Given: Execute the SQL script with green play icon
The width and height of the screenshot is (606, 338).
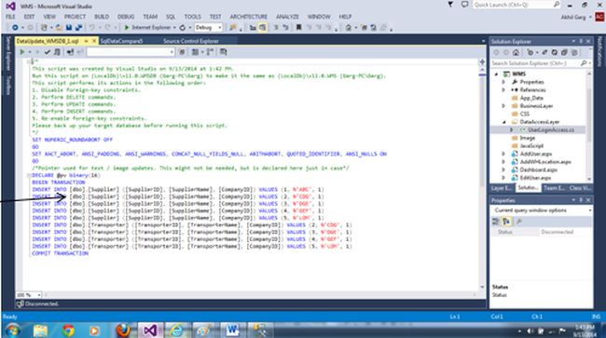Looking at the screenshot, I should 22,52.
